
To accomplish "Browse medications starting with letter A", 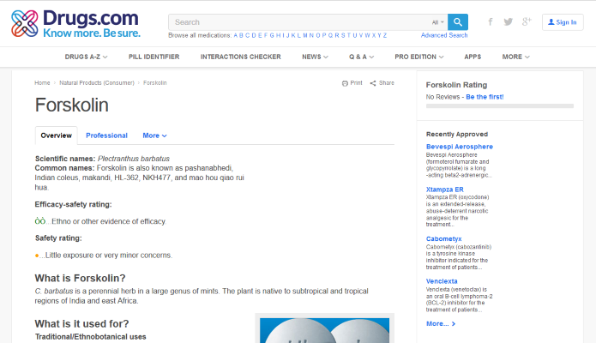I will click(235, 35).
